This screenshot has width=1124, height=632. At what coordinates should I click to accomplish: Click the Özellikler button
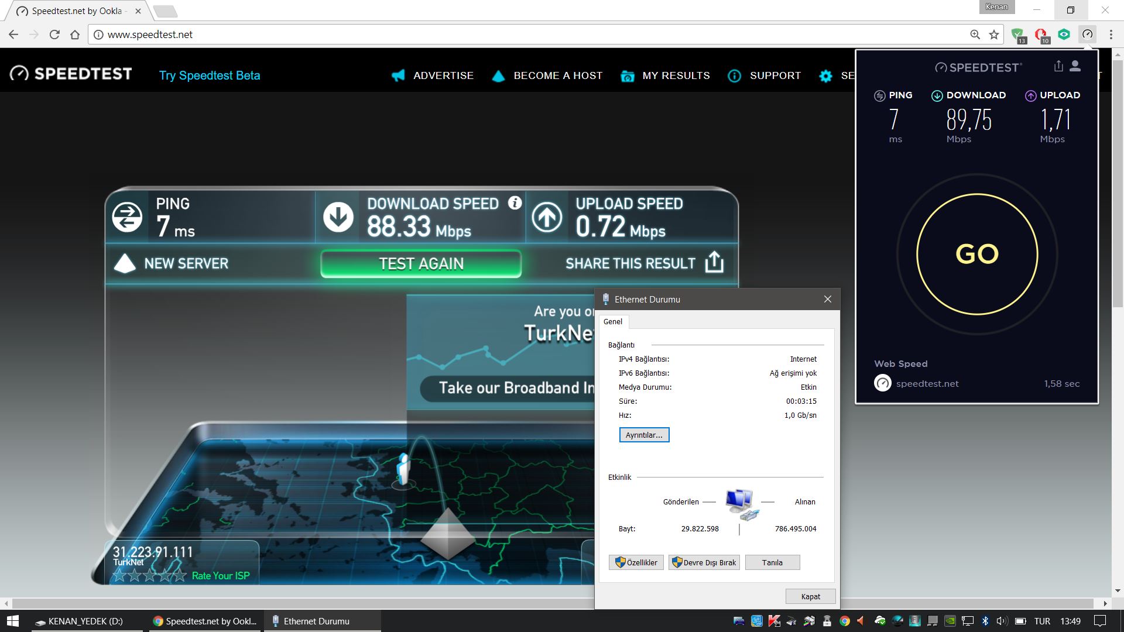coord(636,562)
